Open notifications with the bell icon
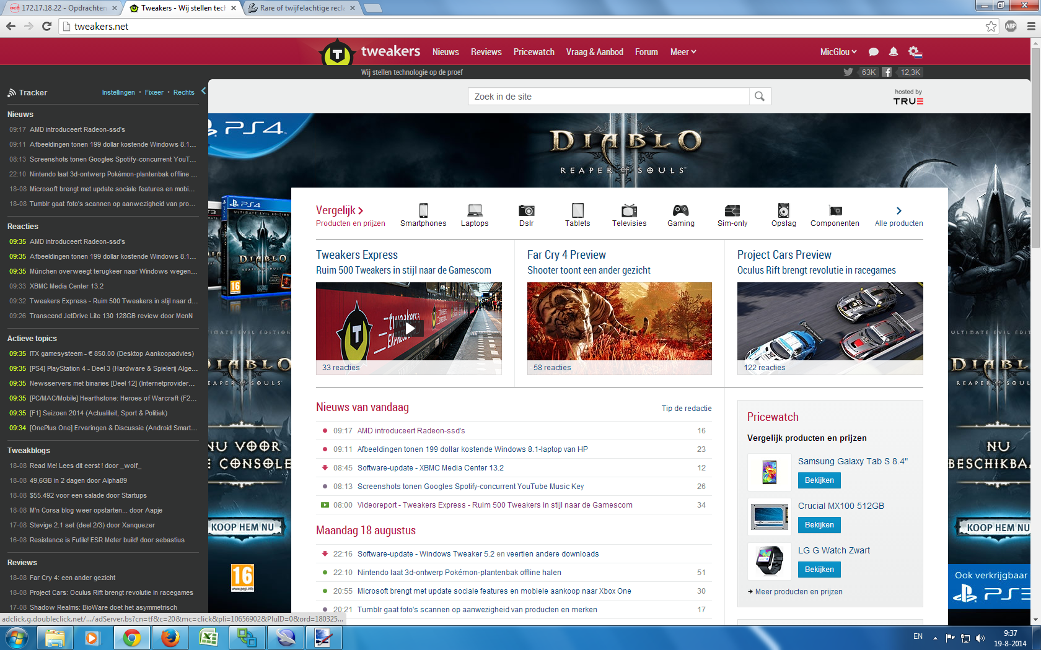 [x=894, y=52]
